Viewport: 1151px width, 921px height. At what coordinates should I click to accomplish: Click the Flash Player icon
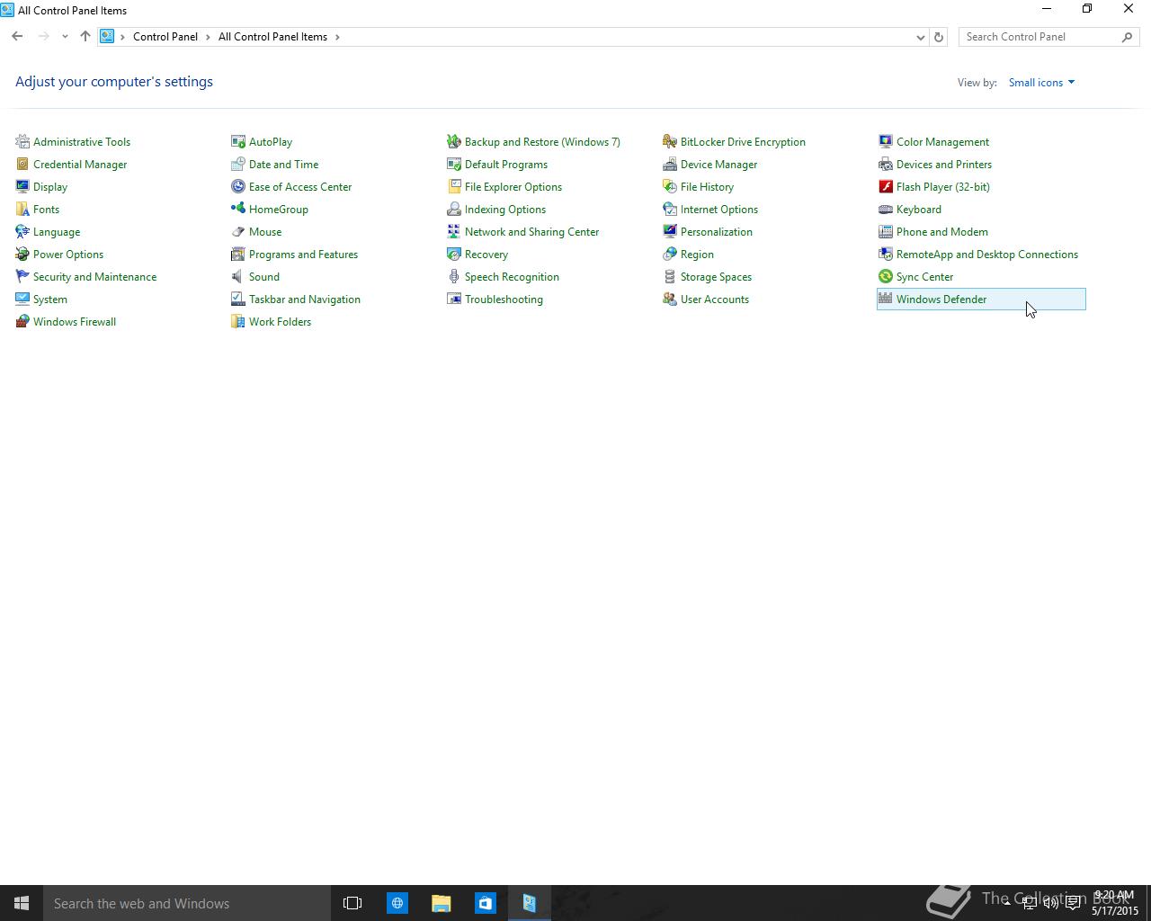[x=886, y=186]
